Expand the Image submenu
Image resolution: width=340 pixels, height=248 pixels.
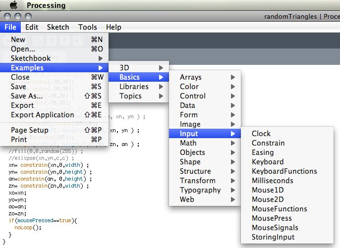coord(205,124)
